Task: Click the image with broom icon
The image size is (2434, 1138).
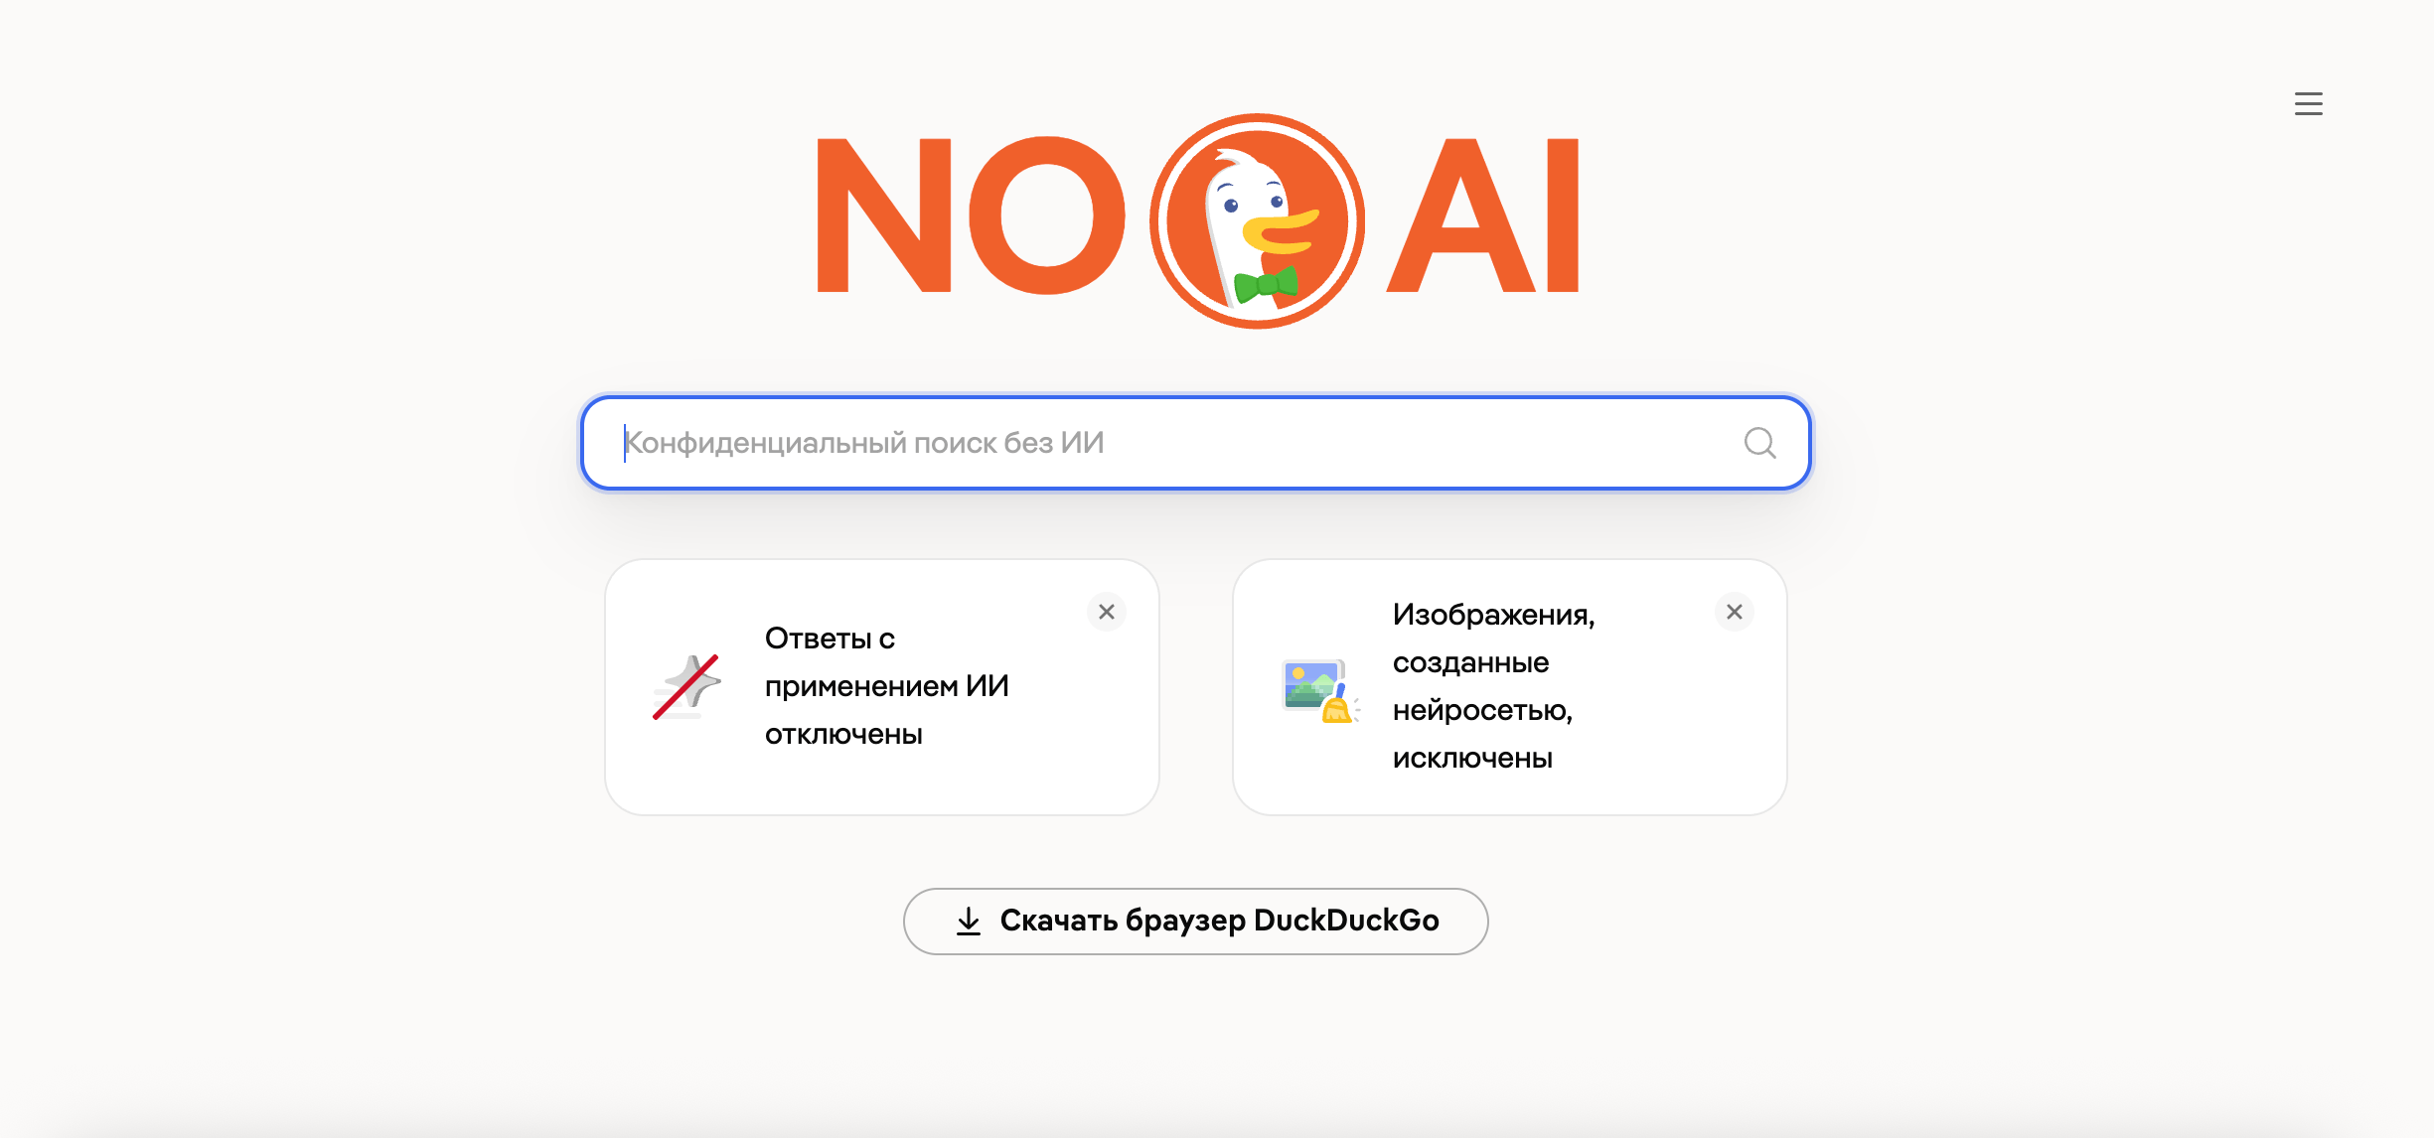Action: click(x=1319, y=690)
